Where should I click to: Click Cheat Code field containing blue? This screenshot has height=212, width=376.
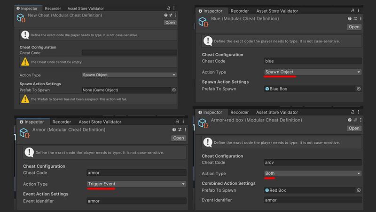coord(313,61)
